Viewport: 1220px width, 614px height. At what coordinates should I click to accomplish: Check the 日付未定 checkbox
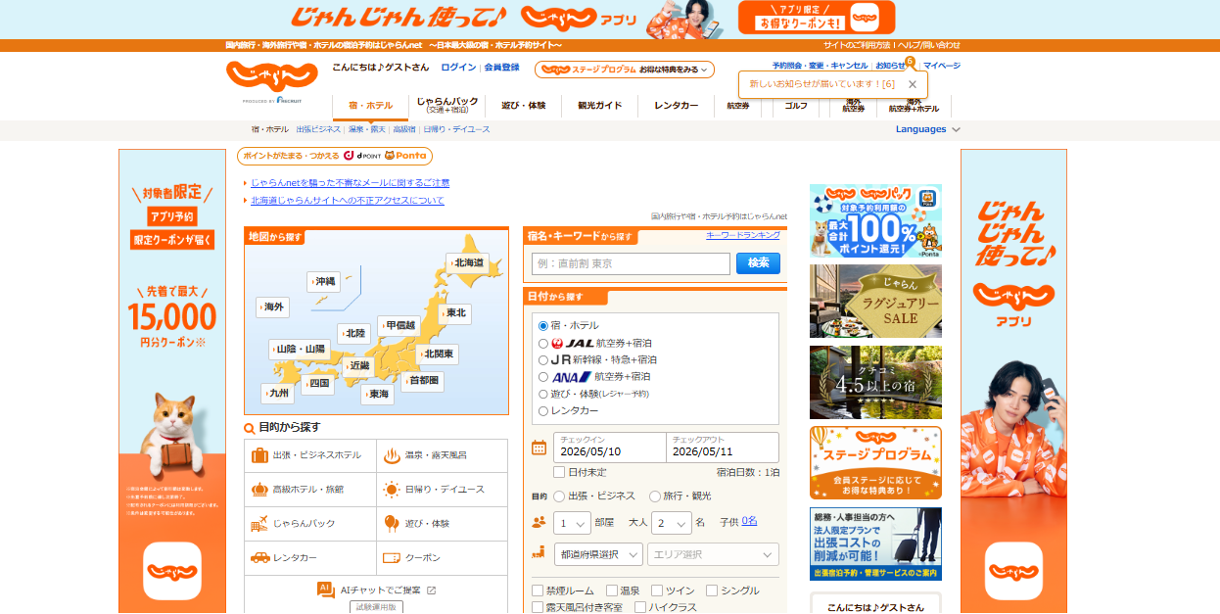(x=559, y=472)
